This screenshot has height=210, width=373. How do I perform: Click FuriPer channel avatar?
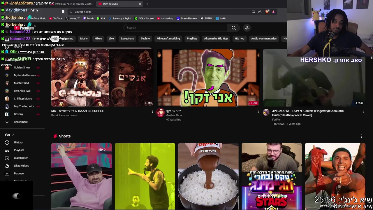click(266, 113)
